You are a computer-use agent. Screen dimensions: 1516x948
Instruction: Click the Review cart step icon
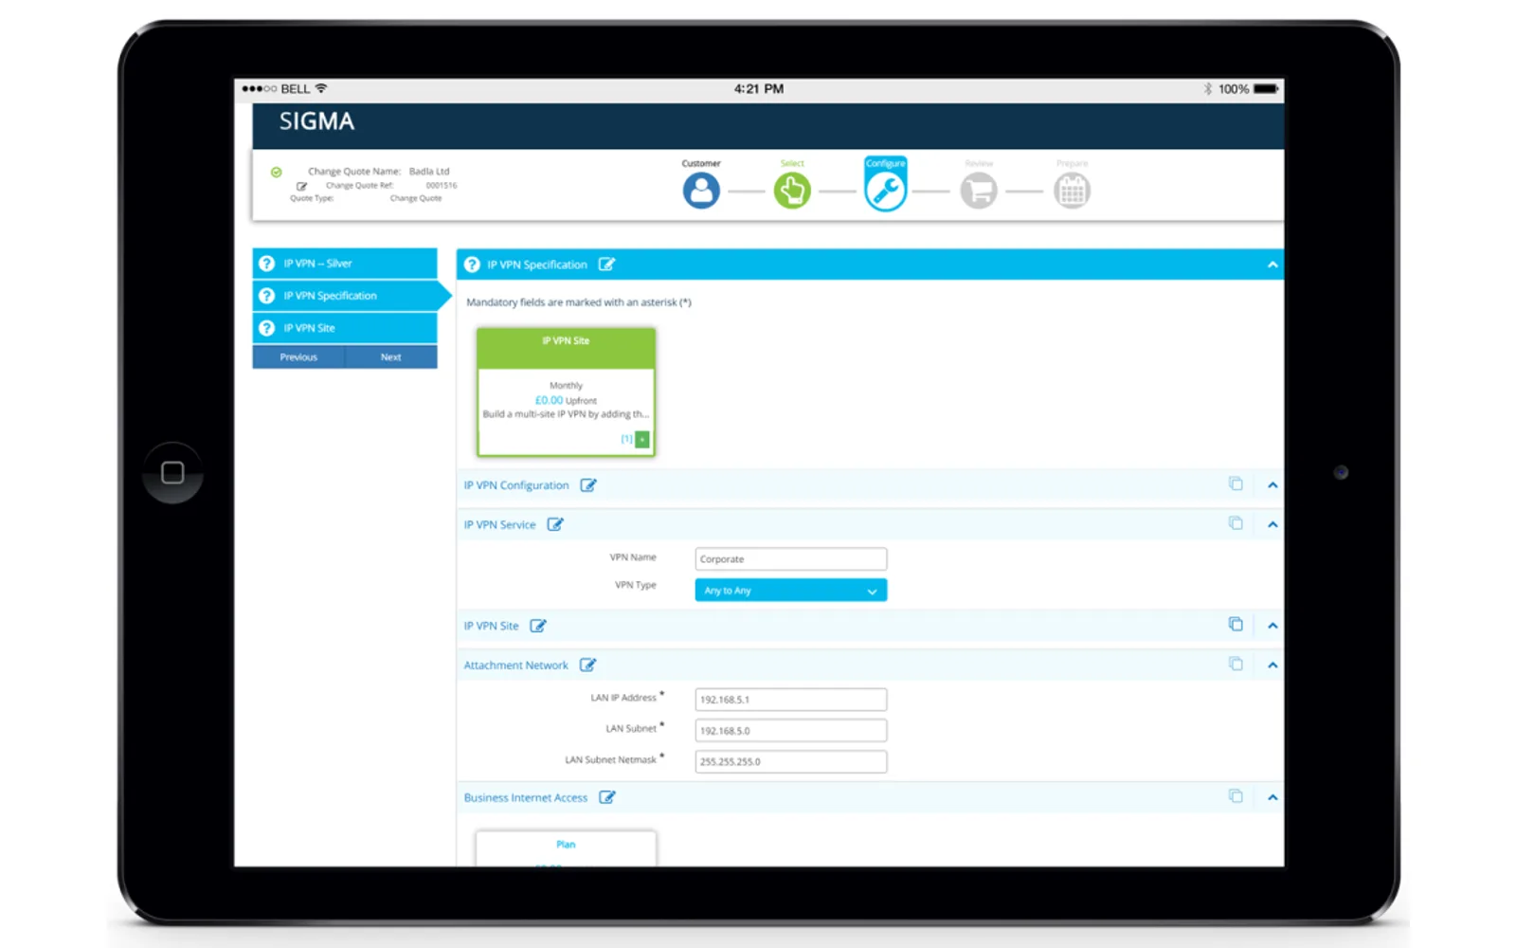979,191
